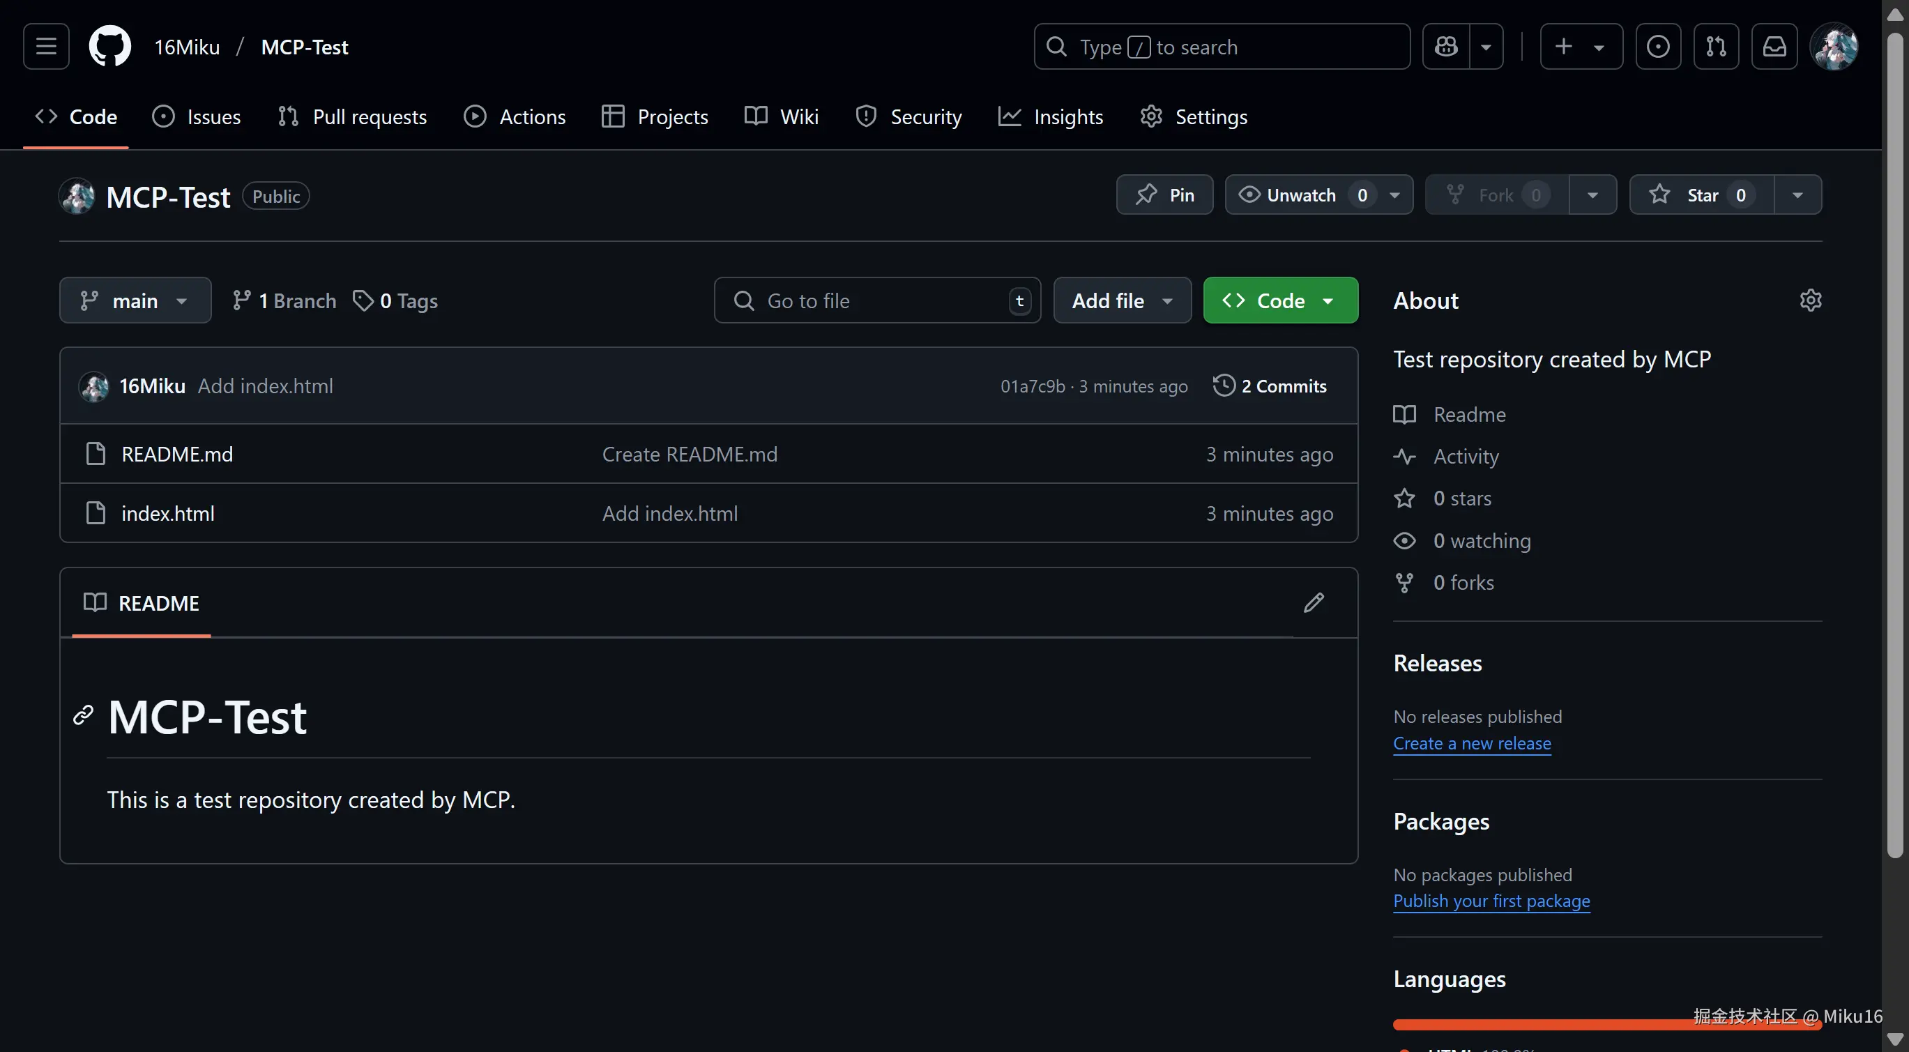Screen dimensions: 1909x1052
Task: Open pull requests shortcut icon in header
Action: (x=1717, y=47)
